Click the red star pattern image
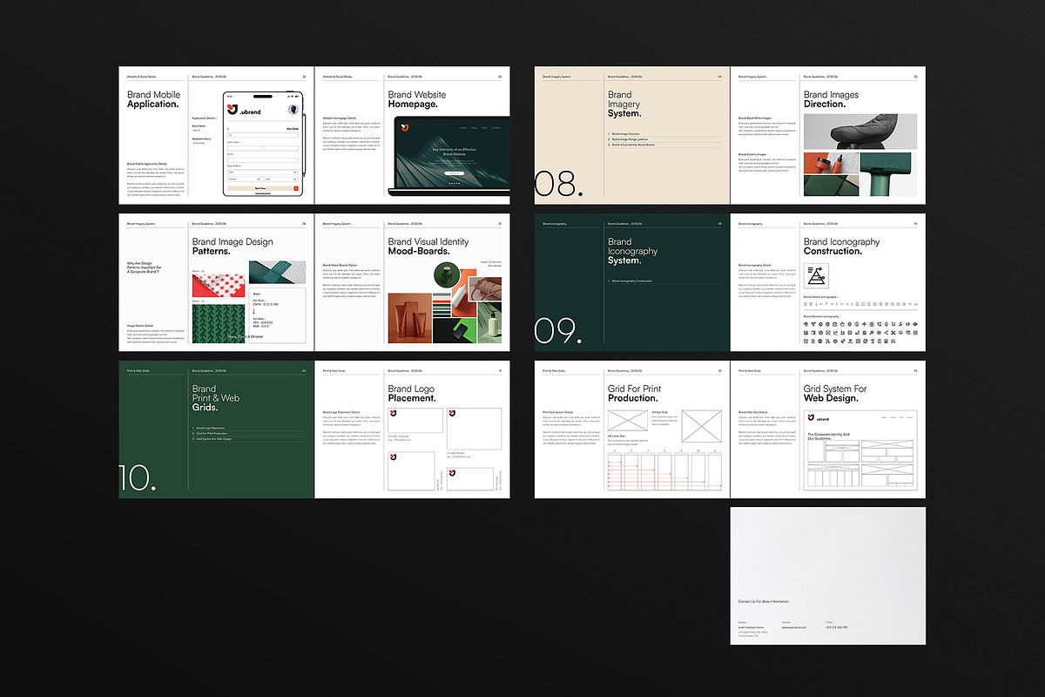 (x=218, y=285)
